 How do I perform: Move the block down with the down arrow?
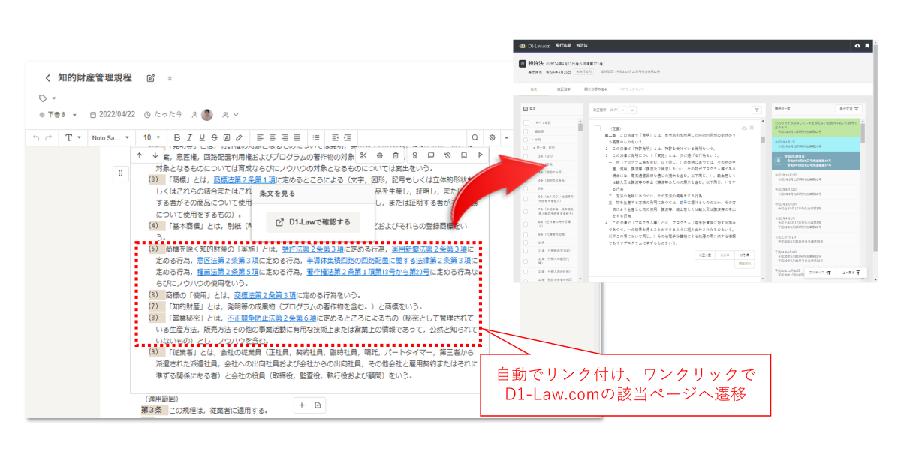pos(155,155)
